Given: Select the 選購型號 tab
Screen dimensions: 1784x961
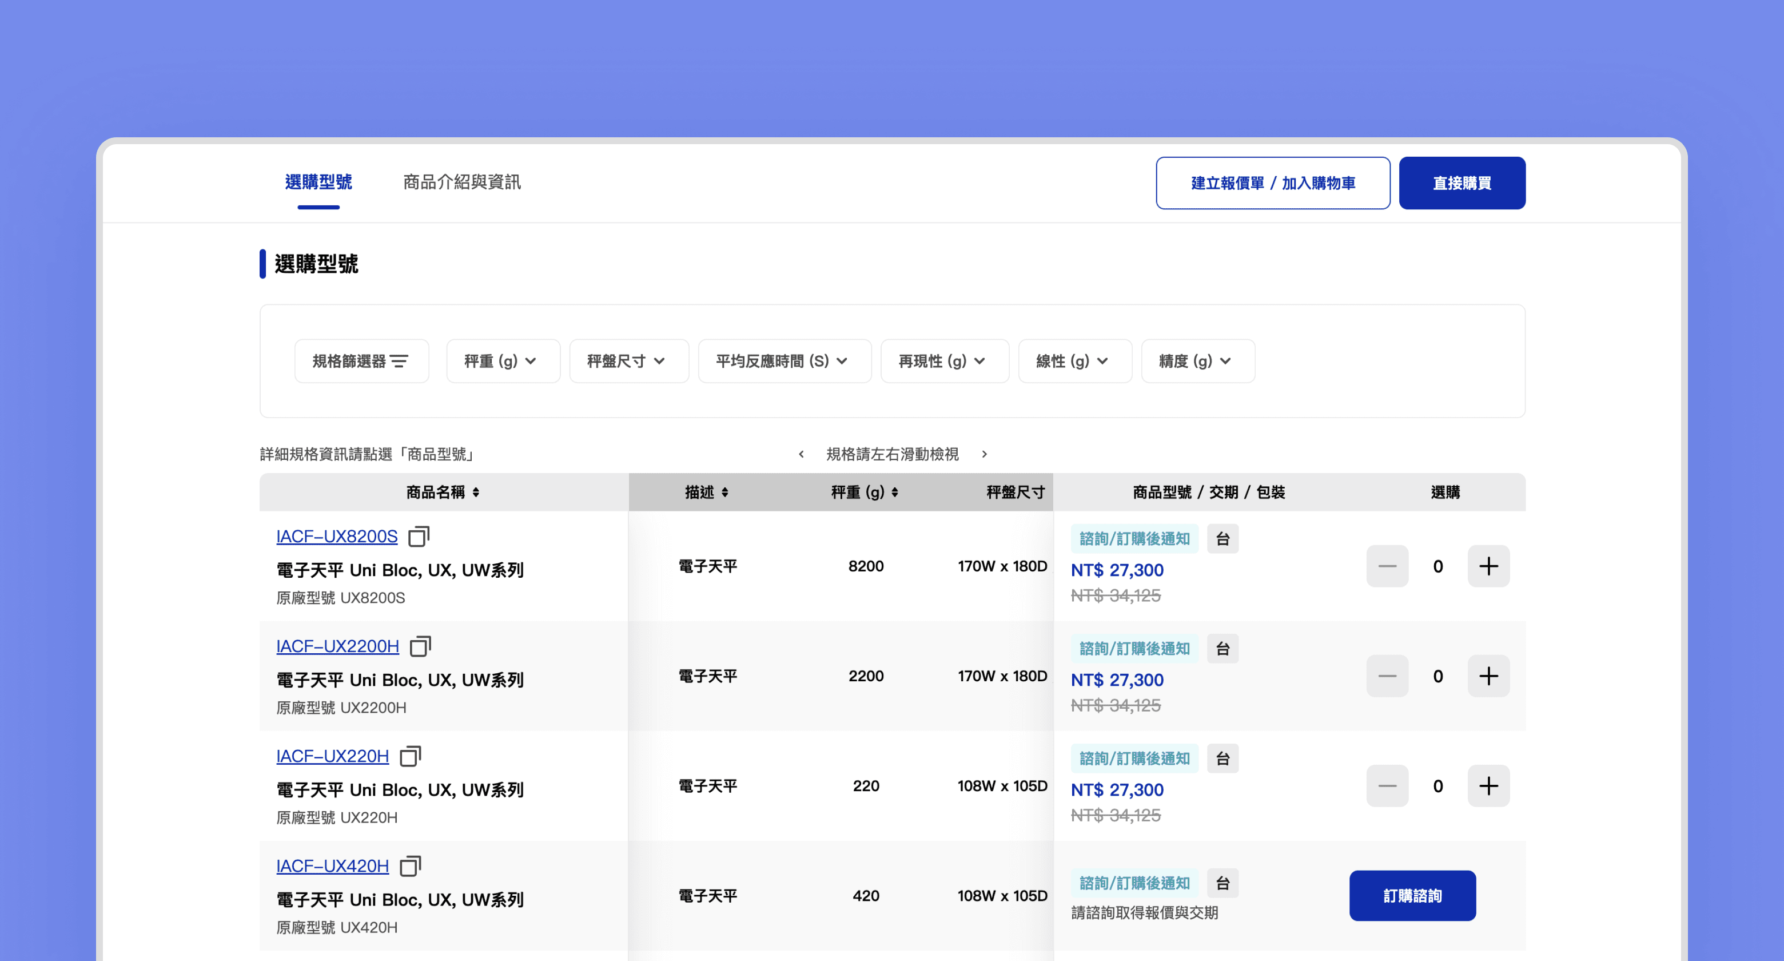Looking at the screenshot, I should 318,182.
